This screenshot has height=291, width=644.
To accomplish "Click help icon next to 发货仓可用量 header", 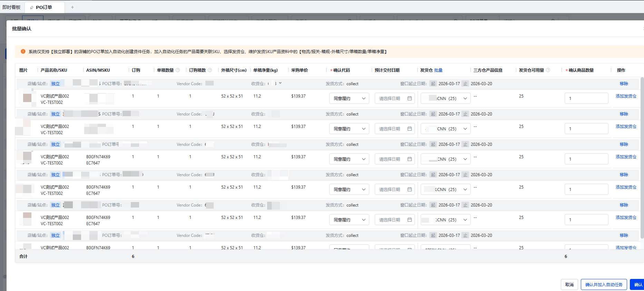I will click(x=548, y=70).
